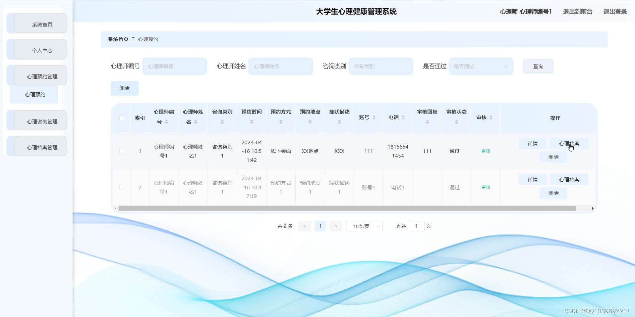Go to next page arrow

[336, 226]
